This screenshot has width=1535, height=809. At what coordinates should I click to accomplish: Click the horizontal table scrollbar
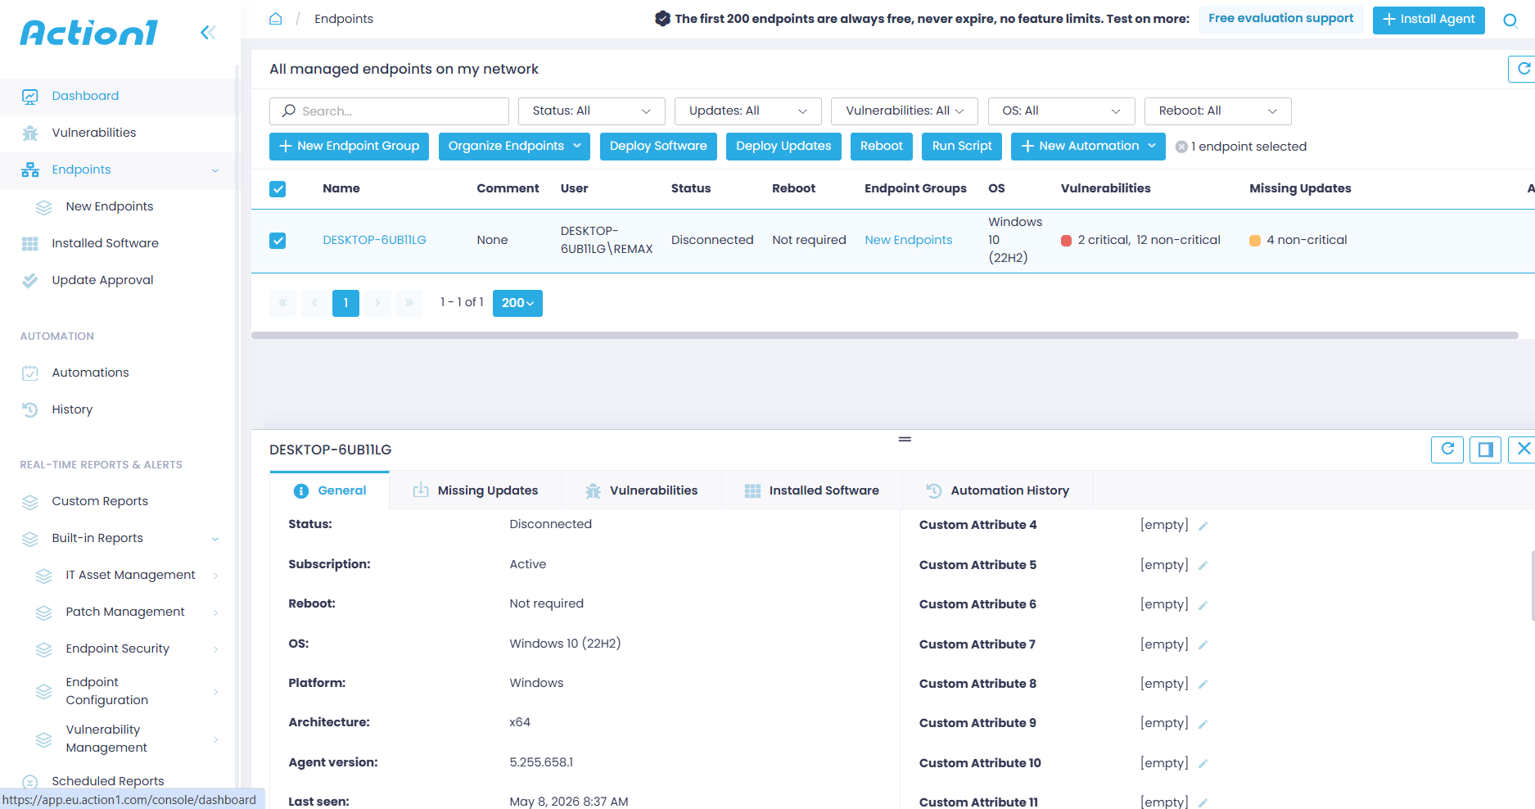(884, 335)
